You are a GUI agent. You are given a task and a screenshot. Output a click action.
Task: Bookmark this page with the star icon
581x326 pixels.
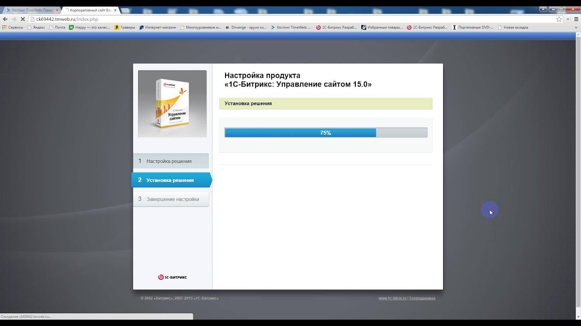pyautogui.click(x=559, y=19)
